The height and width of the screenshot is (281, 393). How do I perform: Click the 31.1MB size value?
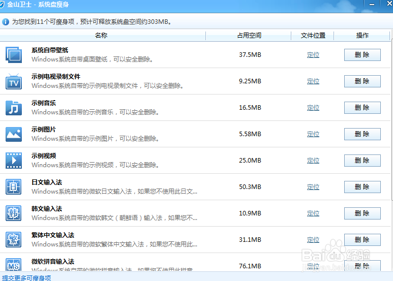coord(250,240)
